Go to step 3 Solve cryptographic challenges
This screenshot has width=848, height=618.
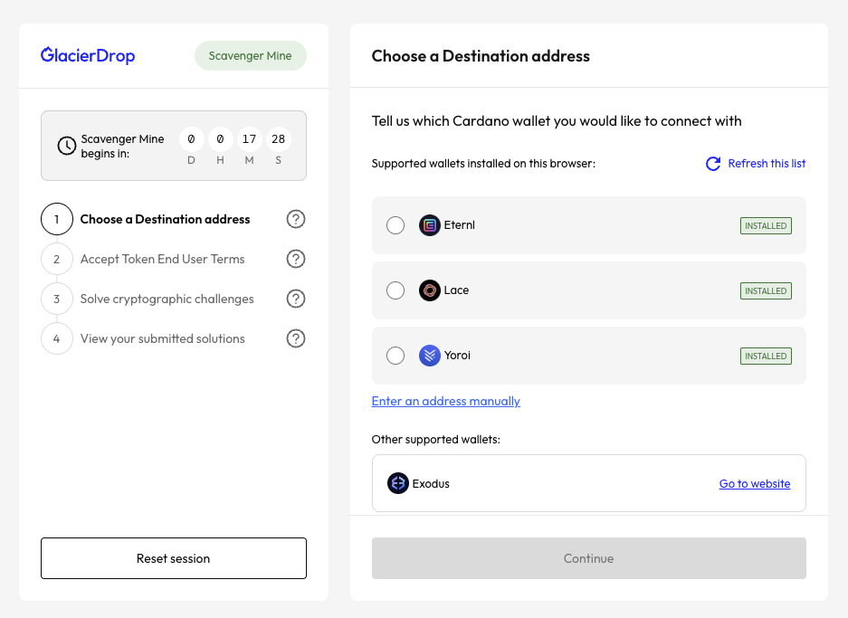click(167, 299)
